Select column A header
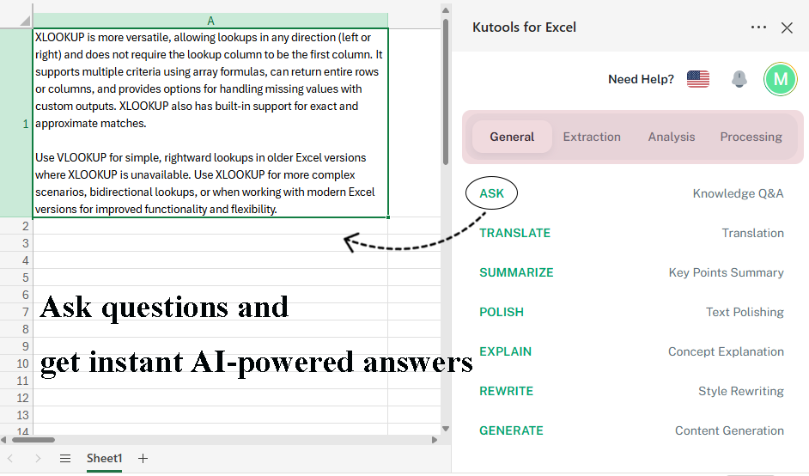The image size is (809, 476). click(x=210, y=21)
